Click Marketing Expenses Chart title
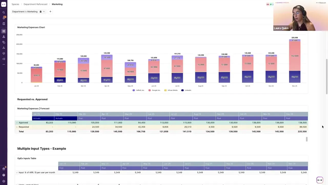 pos(31,27)
